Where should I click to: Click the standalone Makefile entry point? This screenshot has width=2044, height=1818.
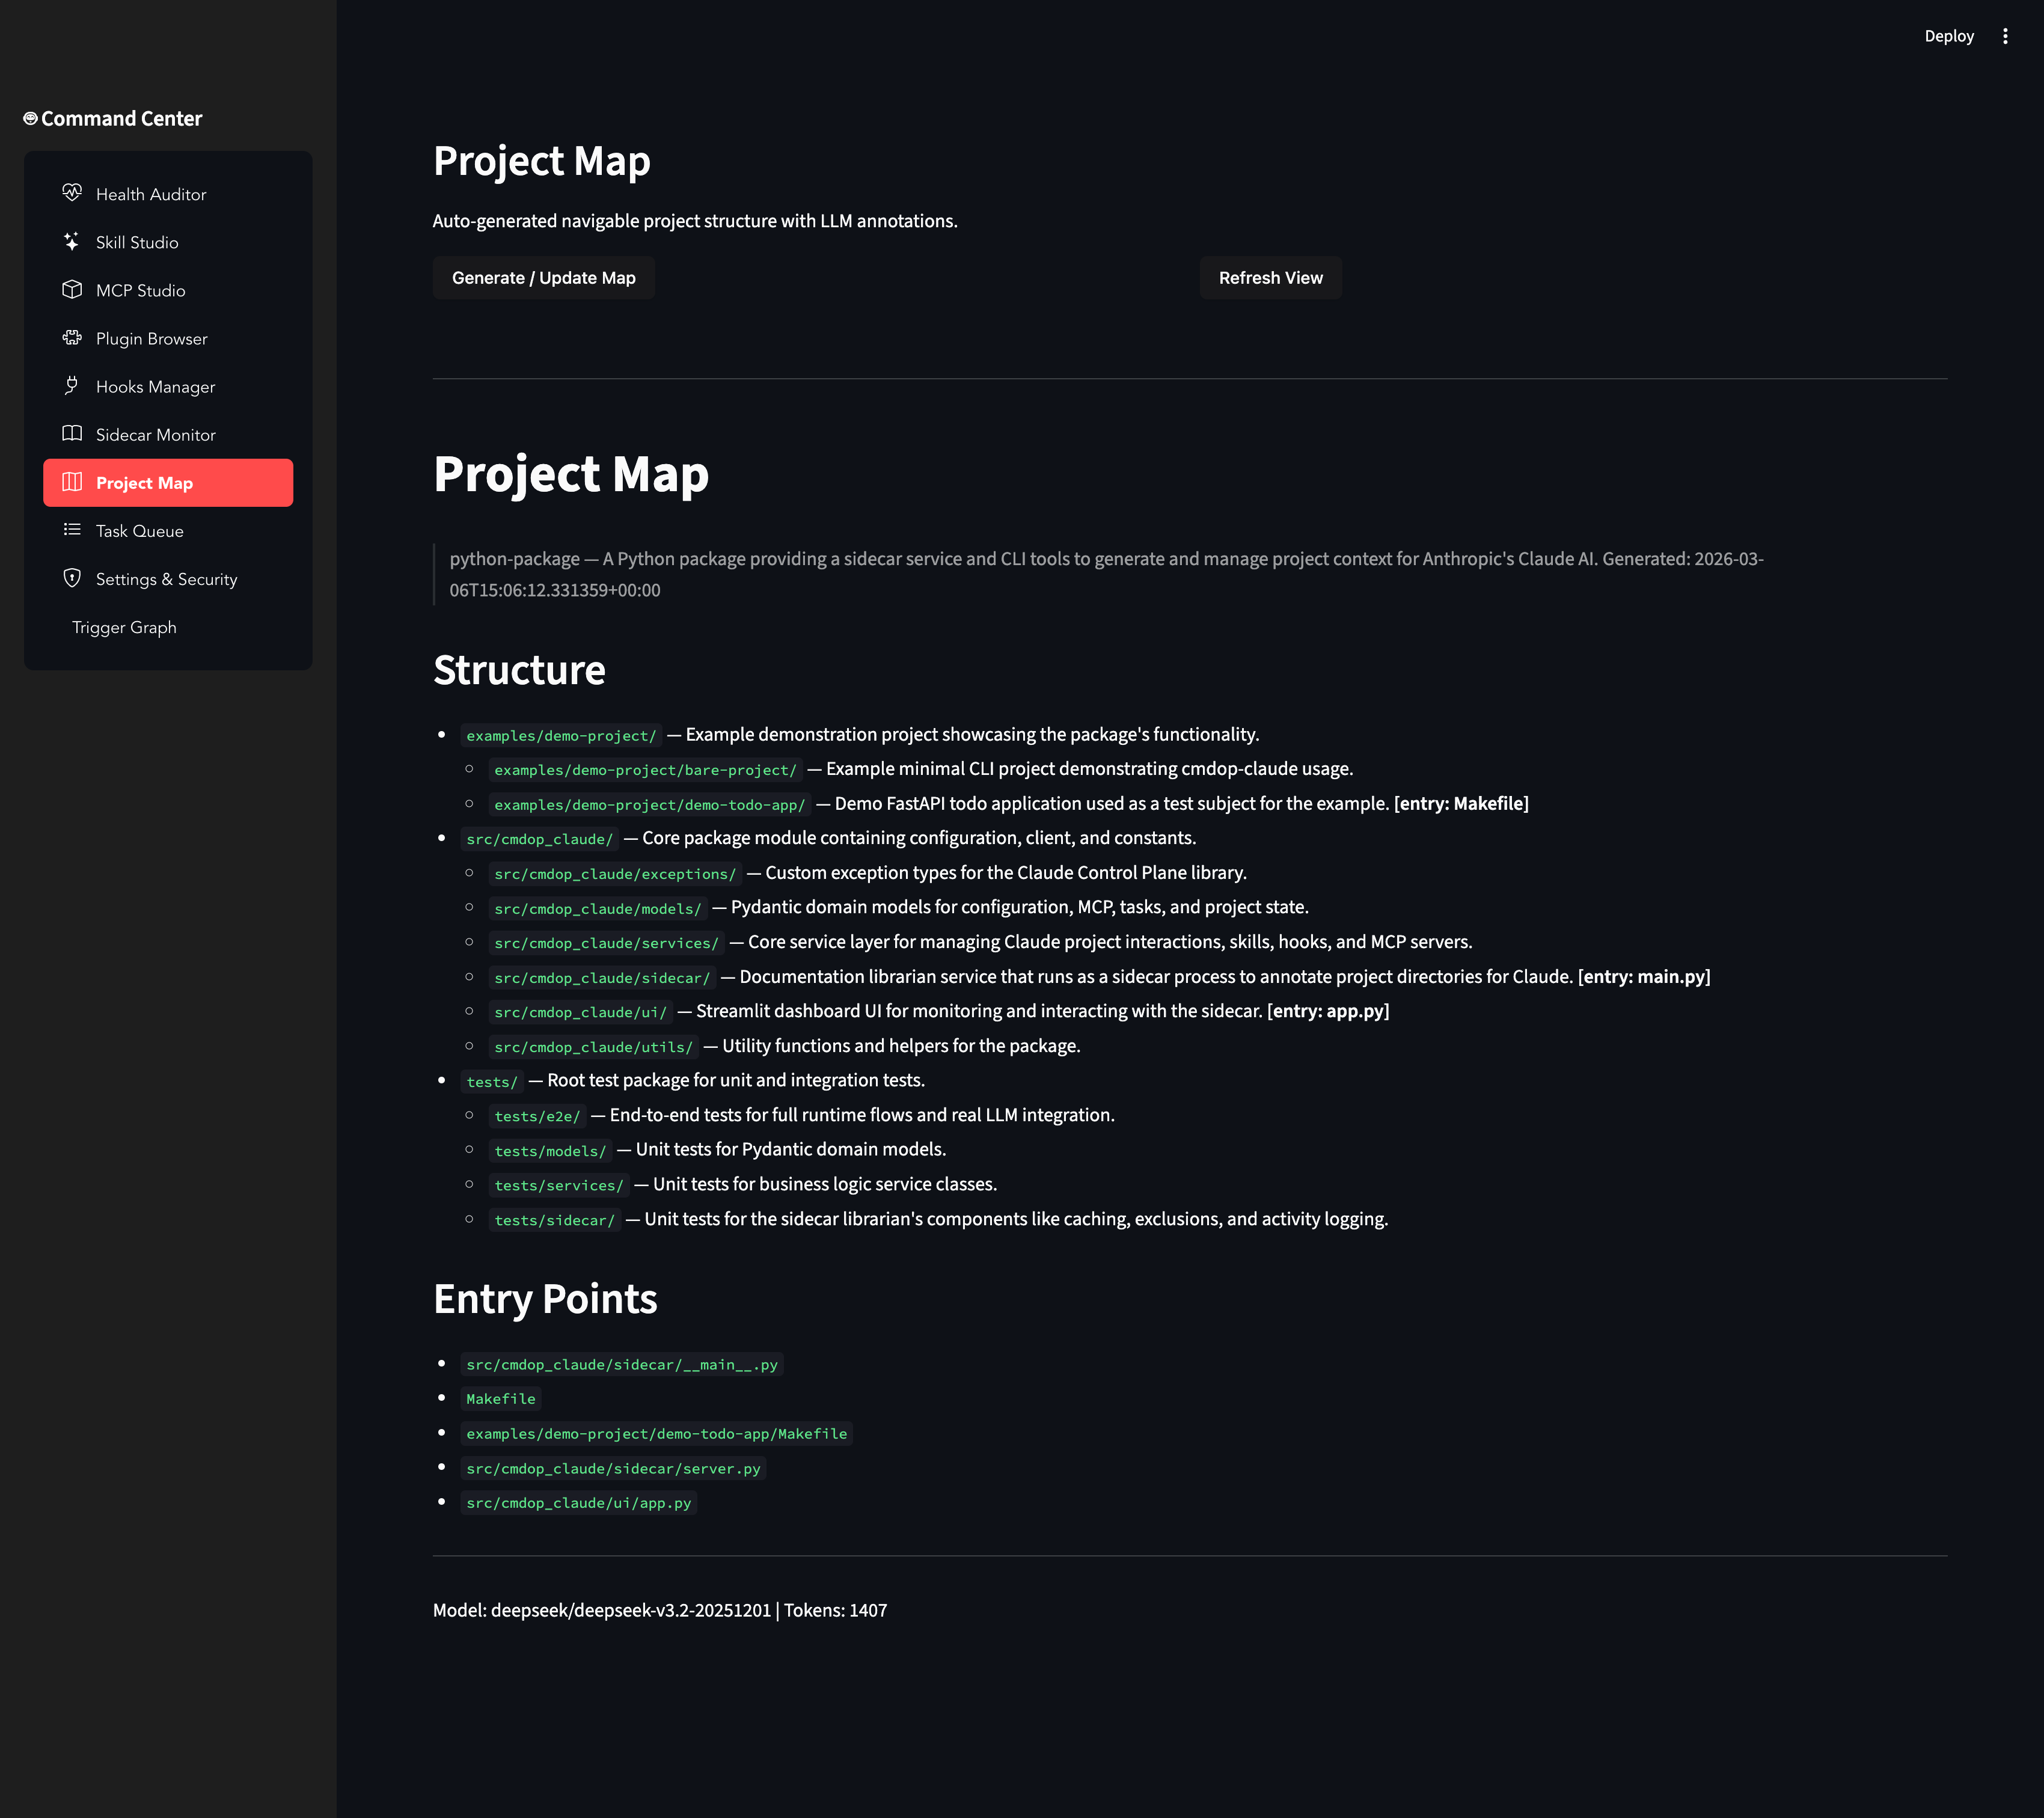501,1399
